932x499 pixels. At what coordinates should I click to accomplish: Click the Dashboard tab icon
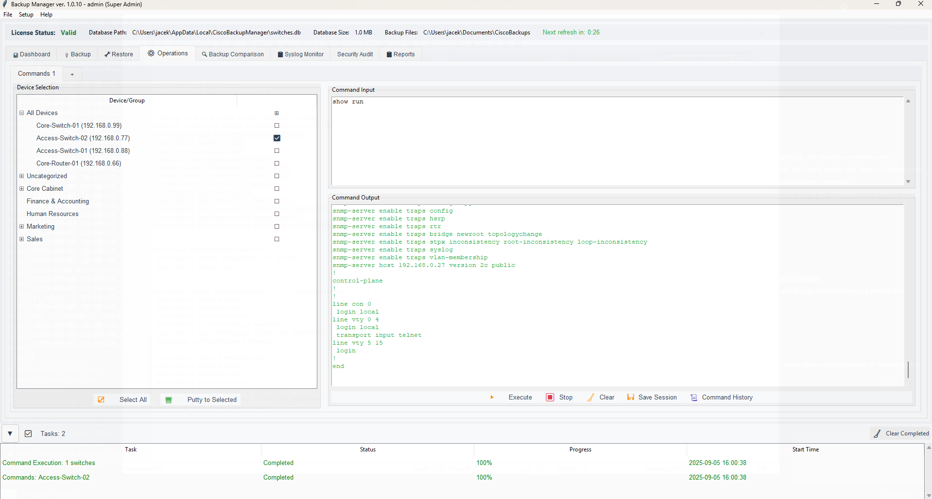pos(16,55)
